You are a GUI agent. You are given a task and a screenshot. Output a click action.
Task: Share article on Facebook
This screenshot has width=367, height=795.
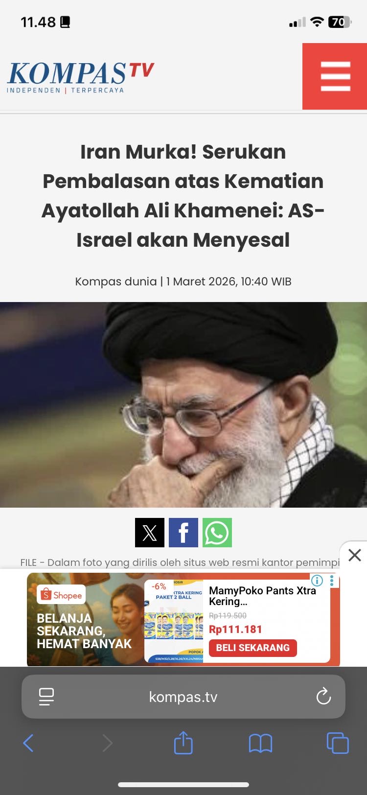[x=183, y=533]
